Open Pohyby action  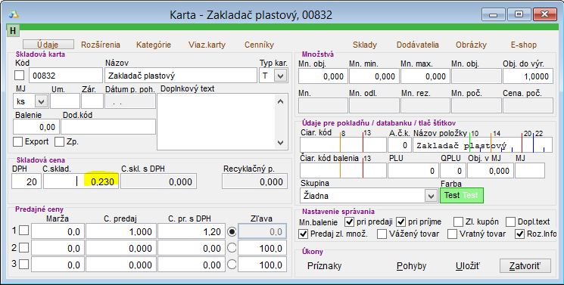coord(412,266)
